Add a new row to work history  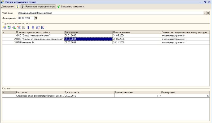tap(5, 28)
